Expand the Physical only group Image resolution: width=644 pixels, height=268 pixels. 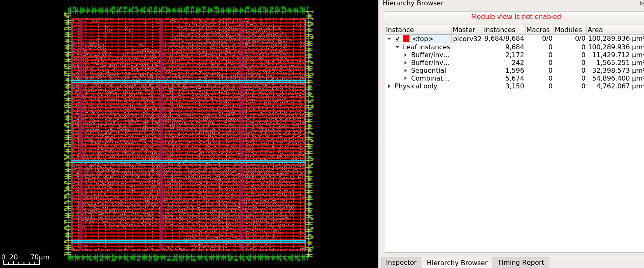389,86
